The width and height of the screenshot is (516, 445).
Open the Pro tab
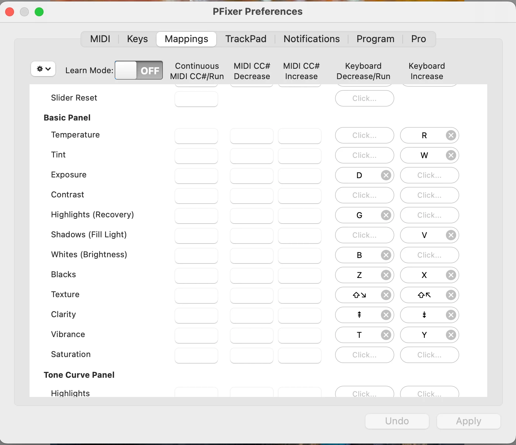tap(419, 39)
